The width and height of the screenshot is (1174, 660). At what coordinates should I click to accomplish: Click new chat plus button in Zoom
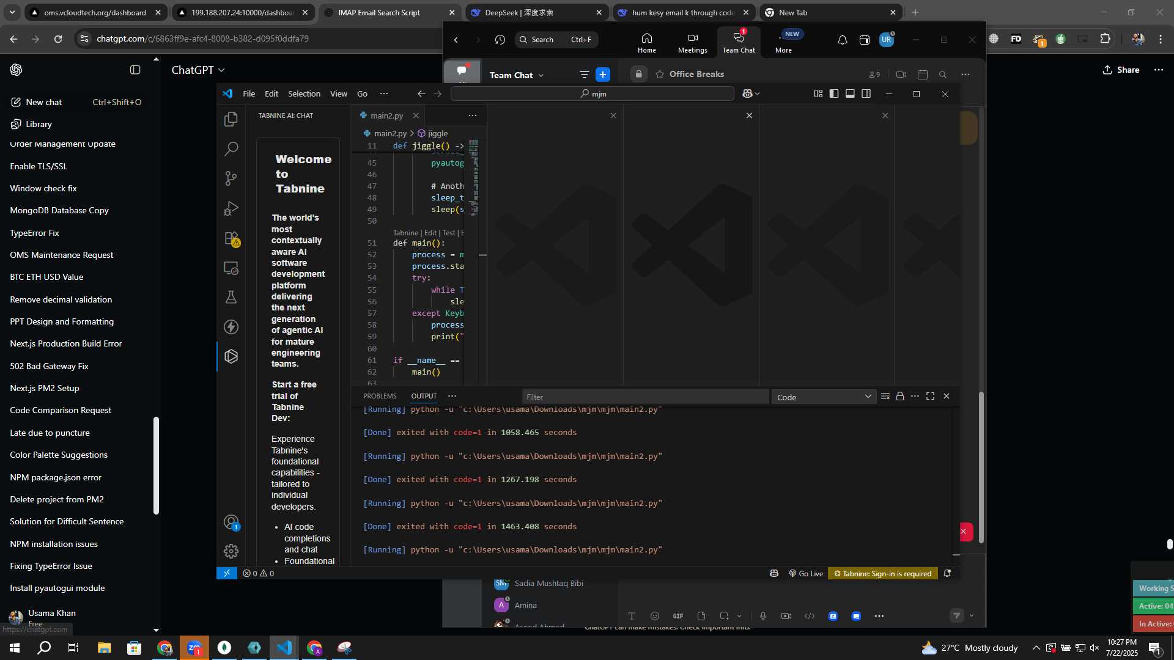pyautogui.click(x=603, y=75)
